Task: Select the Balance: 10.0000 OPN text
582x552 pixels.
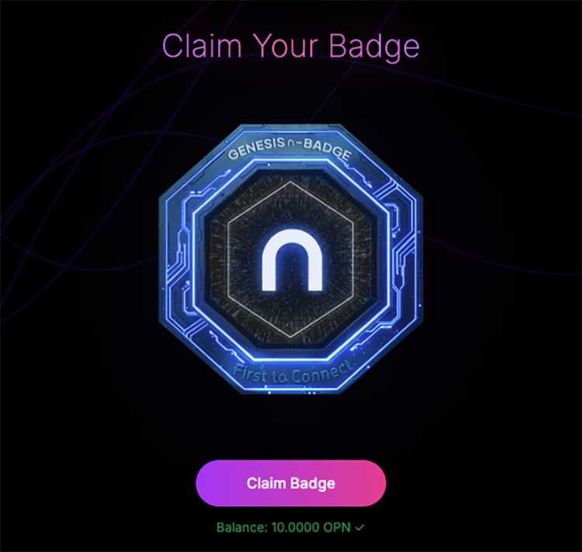Action: click(283, 527)
